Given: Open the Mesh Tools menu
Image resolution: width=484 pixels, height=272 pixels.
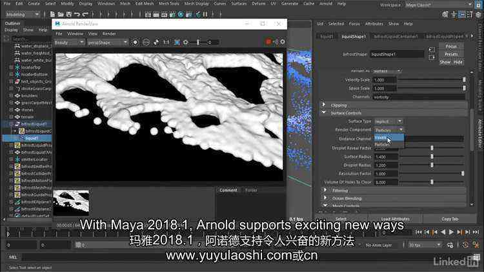Looking at the screenshot, I should pyautogui.click(x=169, y=4).
